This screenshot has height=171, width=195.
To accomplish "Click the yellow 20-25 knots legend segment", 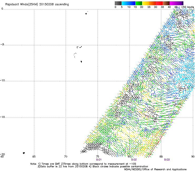I will pos(145,3).
